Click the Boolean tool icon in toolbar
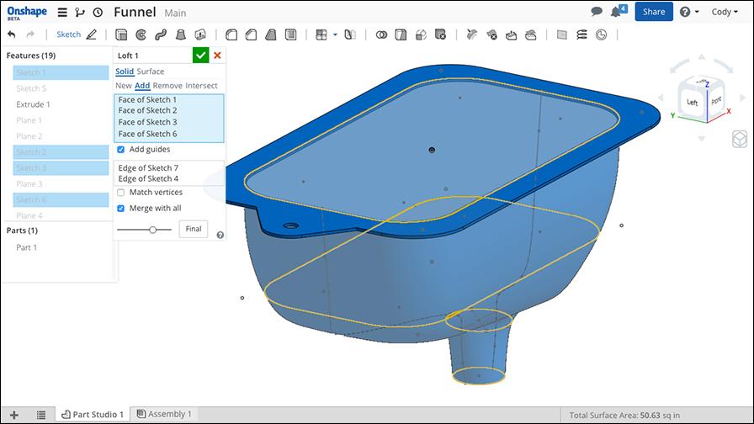The image size is (754, 424). 382,34
